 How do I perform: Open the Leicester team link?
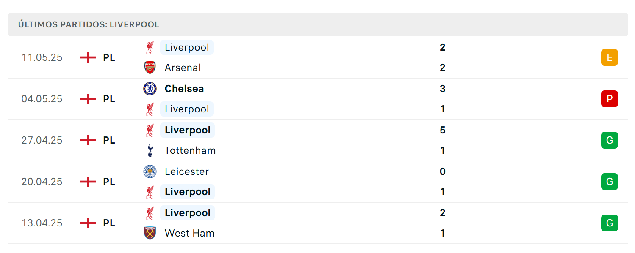tap(187, 171)
